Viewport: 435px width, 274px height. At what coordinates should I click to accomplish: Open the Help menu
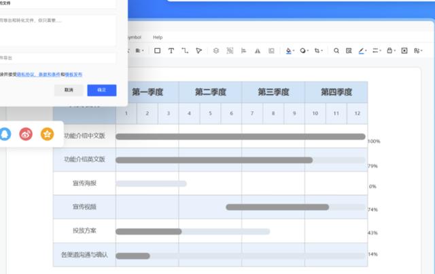click(x=158, y=37)
